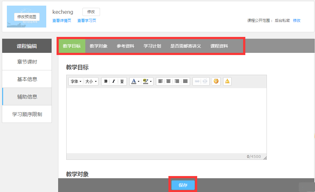
Task: Switch to the 教学对象 tab
Action: [x=98, y=46]
